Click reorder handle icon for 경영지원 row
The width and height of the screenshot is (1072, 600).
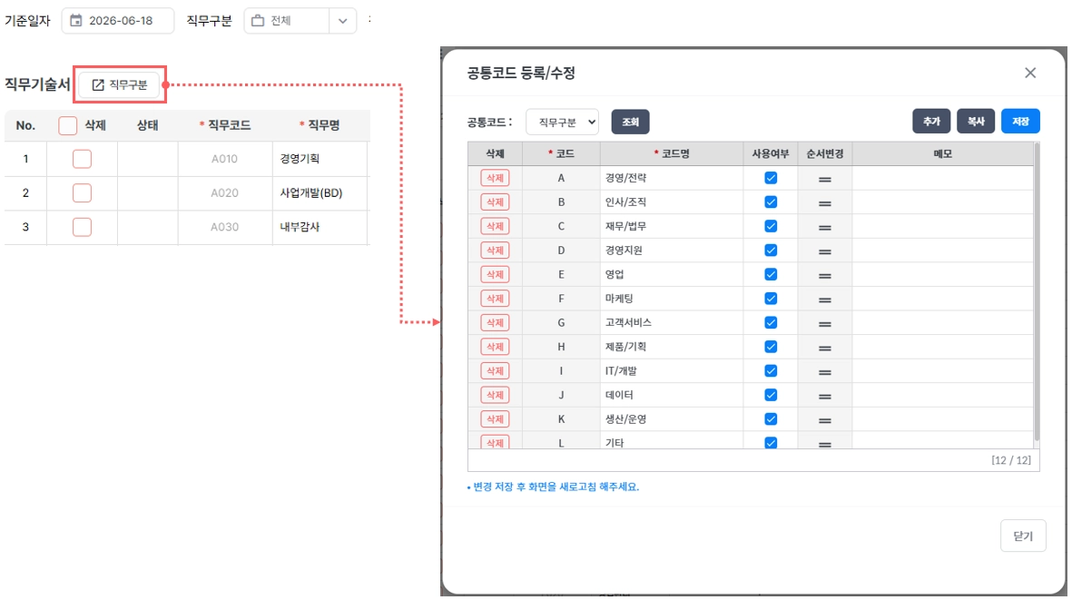824,251
